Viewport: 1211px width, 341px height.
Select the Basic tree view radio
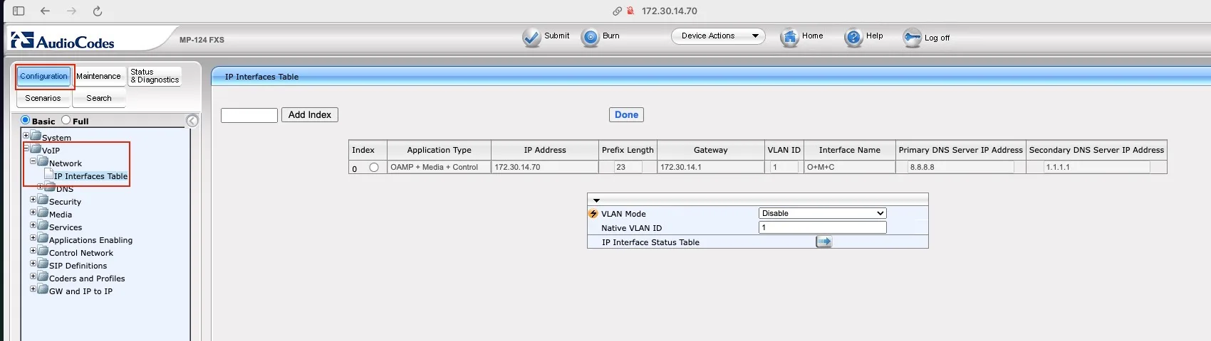click(26, 120)
